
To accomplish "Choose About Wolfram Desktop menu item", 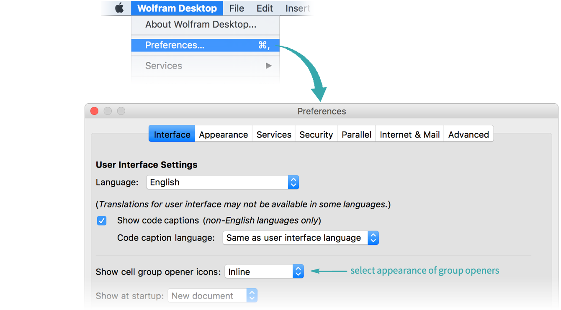I will pos(201,25).
